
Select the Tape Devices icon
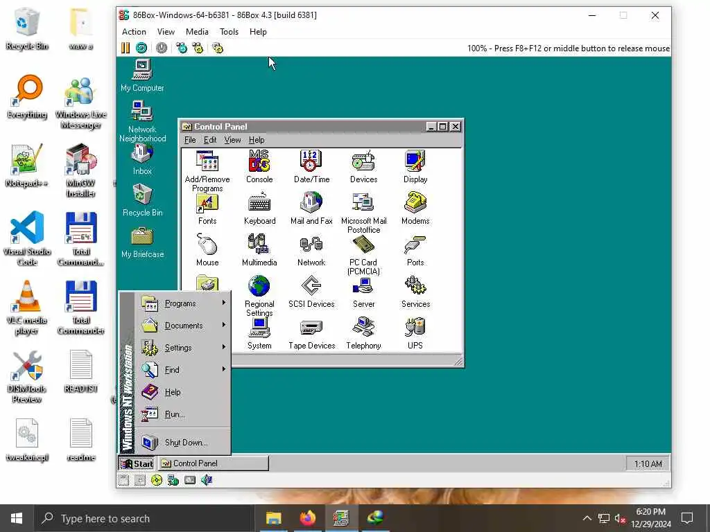[311, 333]
